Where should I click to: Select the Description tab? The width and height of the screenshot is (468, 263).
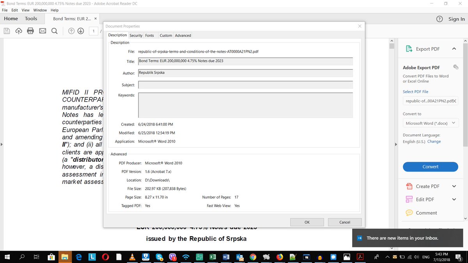[117, 35]
